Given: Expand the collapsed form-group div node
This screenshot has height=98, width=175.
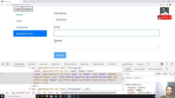Looking at the screenshot, I should point(30,89).
